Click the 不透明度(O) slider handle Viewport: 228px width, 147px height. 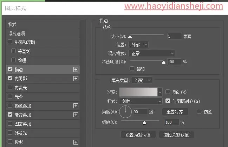pyautogui.click(x=164, y=62)
